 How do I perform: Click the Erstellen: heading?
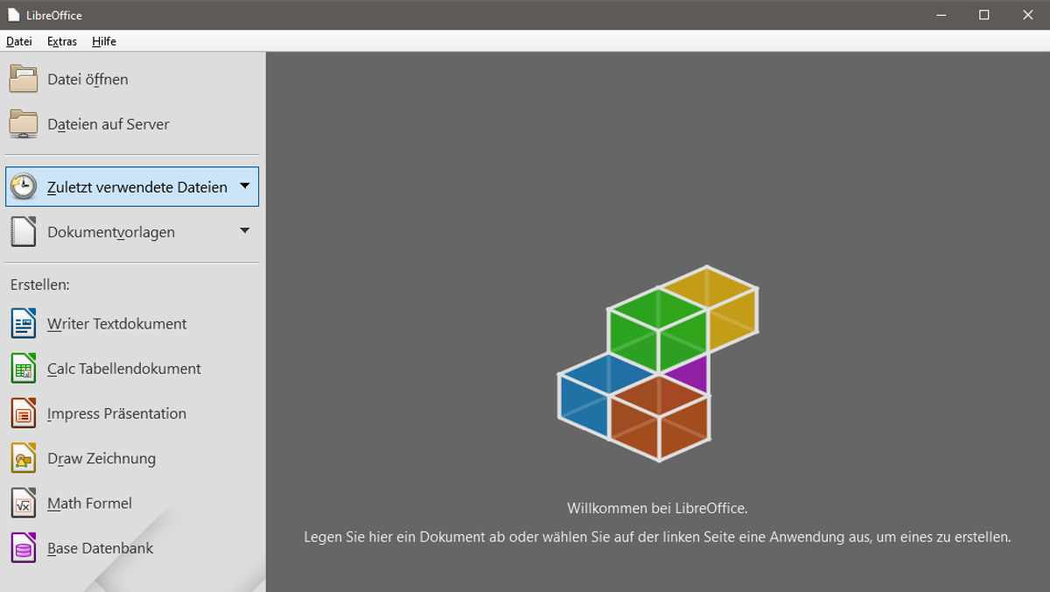tap(40, 285)
